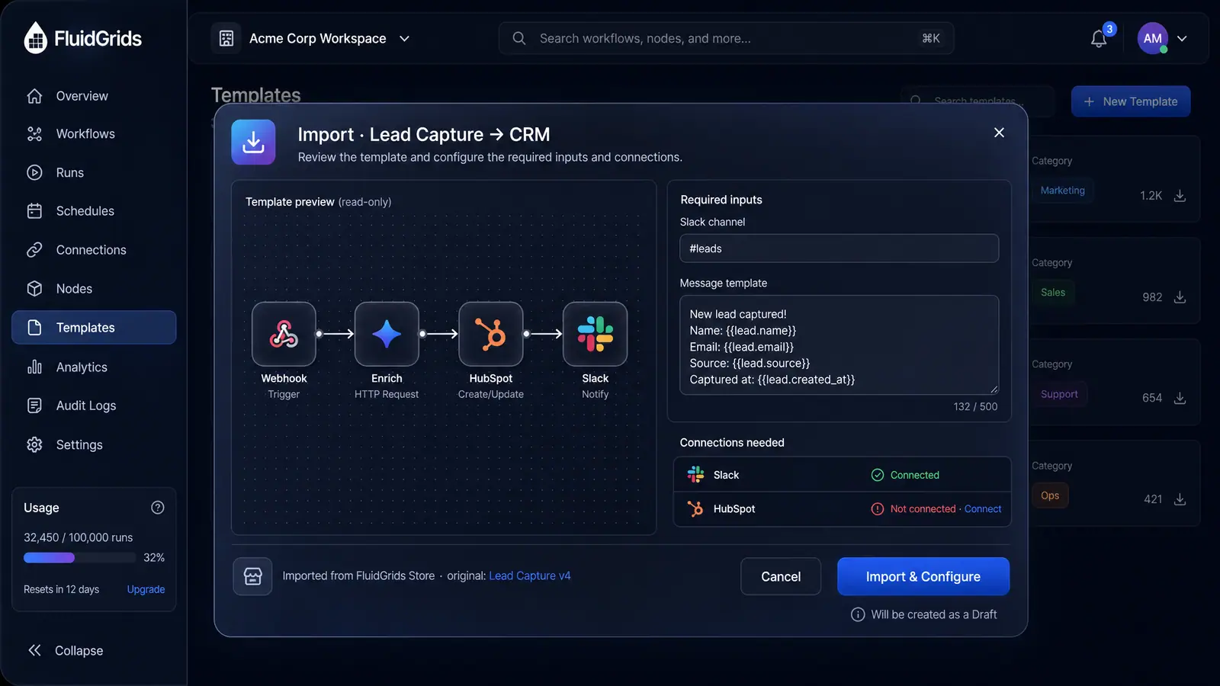The height and width of the screenshot is (686, 1220).
Task: Select the Webhook trigger node
Action: click(x=284, y=334)
